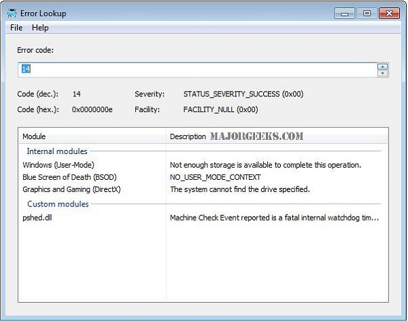Select the Graphics and Gaming (DirectX) row
Screen dimensions: 408x321
pyautogui.click(x=71, y=189)
